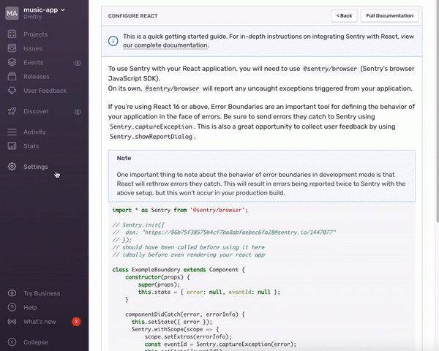Click the Stats chart icon
The width and height of the screenshot is (439, 351).
[x=12, y=146]
